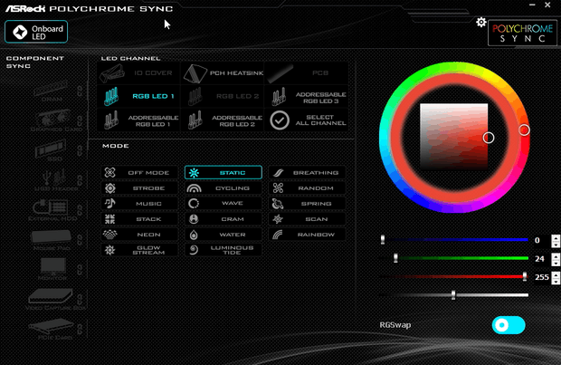Select the IO Cover LED channel
The height and width of the screenshot is (365, 561).
click(138, 73)
